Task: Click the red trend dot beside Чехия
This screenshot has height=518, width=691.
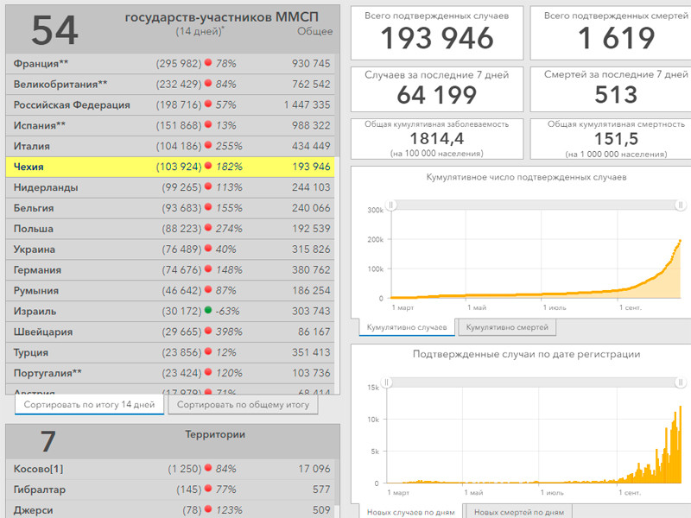Action: pyautogui.click(x=208, y=166)
